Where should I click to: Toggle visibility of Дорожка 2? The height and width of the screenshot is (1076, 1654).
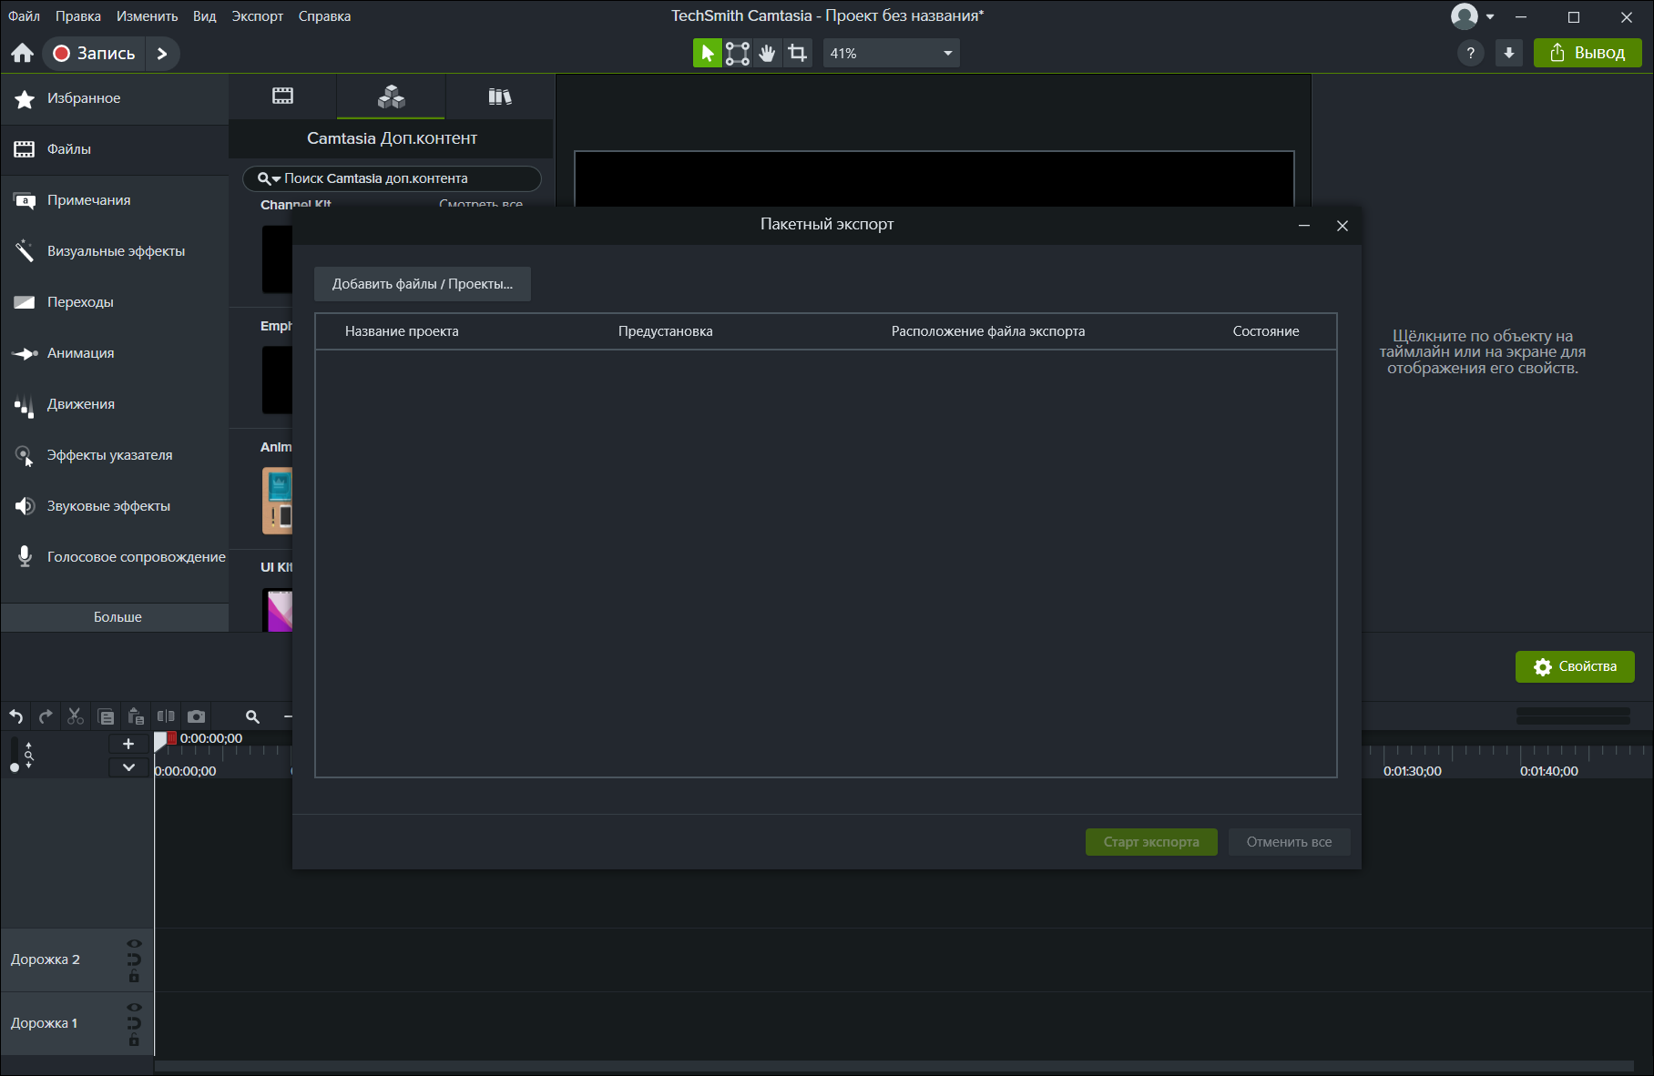134,943
